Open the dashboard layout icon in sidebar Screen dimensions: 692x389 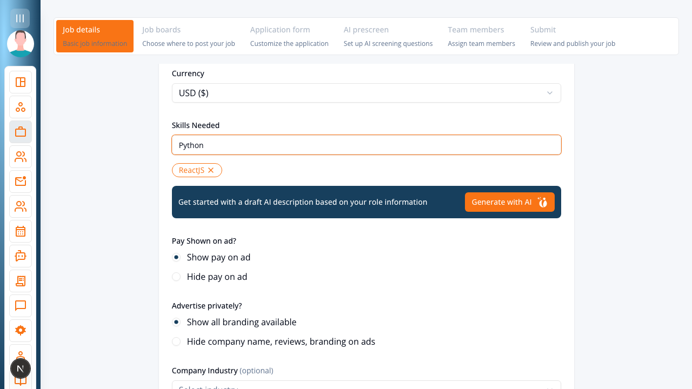pyautogui.click(x=21, y=82)
